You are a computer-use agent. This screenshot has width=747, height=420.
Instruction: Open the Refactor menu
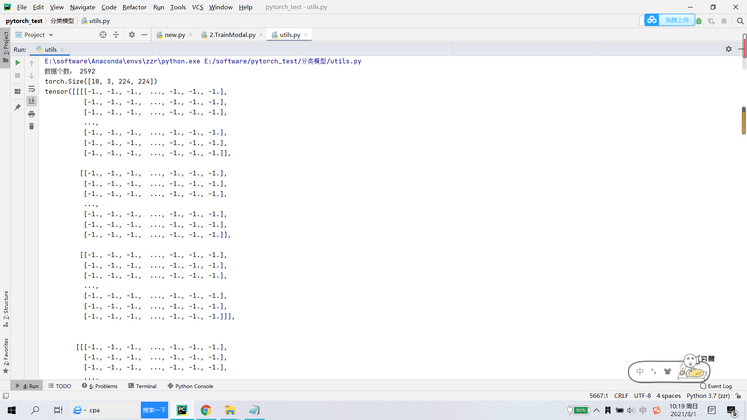[134, 7]
